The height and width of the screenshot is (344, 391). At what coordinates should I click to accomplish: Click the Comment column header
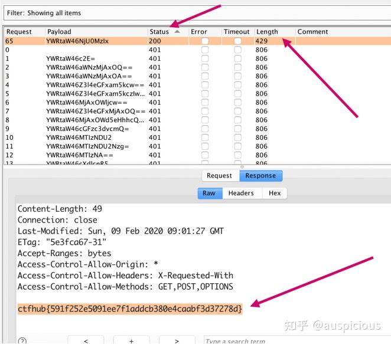(x=312, y=32)
